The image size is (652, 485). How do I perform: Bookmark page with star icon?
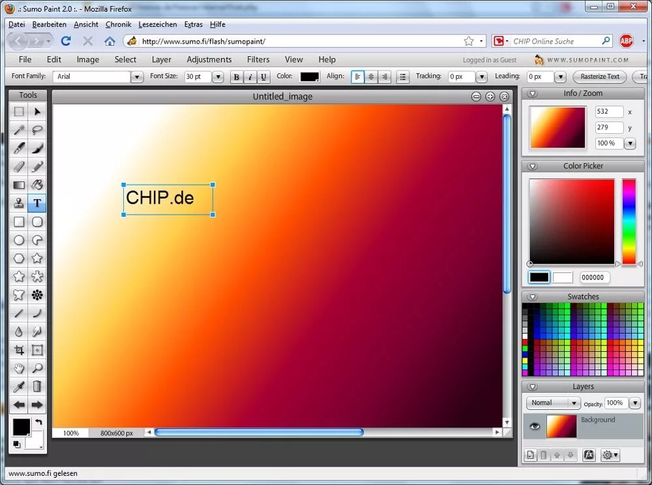pos(469,41)
